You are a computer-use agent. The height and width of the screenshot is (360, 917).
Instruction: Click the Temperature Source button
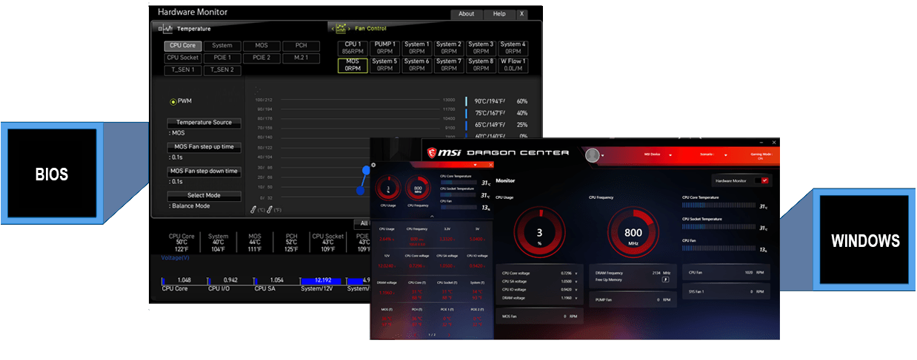point(204,123)
